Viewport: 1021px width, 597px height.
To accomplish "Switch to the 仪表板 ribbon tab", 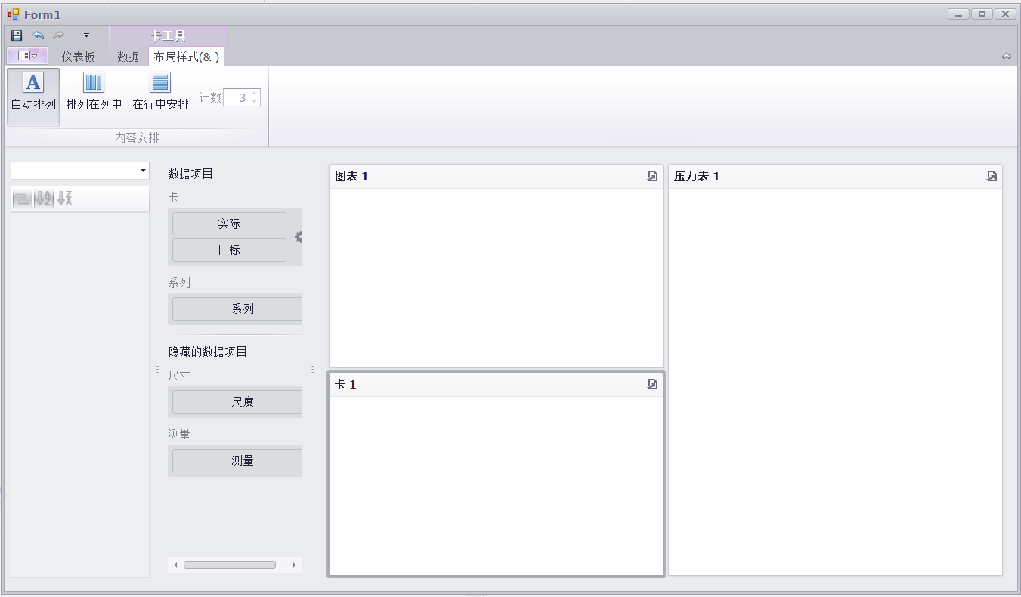I will 79,57.
